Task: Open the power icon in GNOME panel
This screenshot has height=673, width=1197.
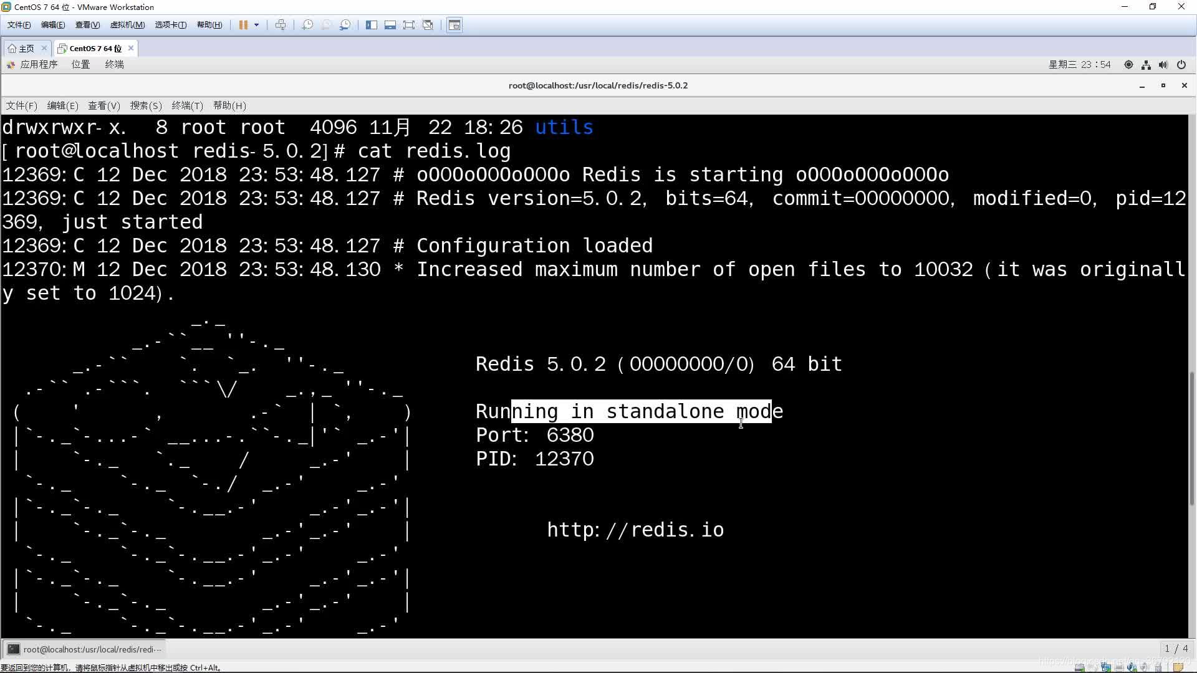Action: click(1181, 65)
